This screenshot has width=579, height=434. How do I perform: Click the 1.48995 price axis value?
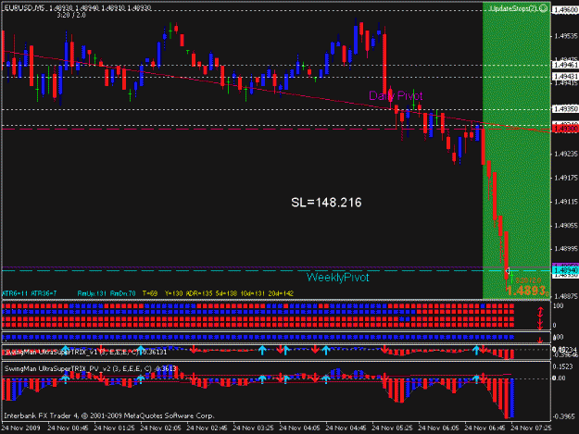click(566, 249)
